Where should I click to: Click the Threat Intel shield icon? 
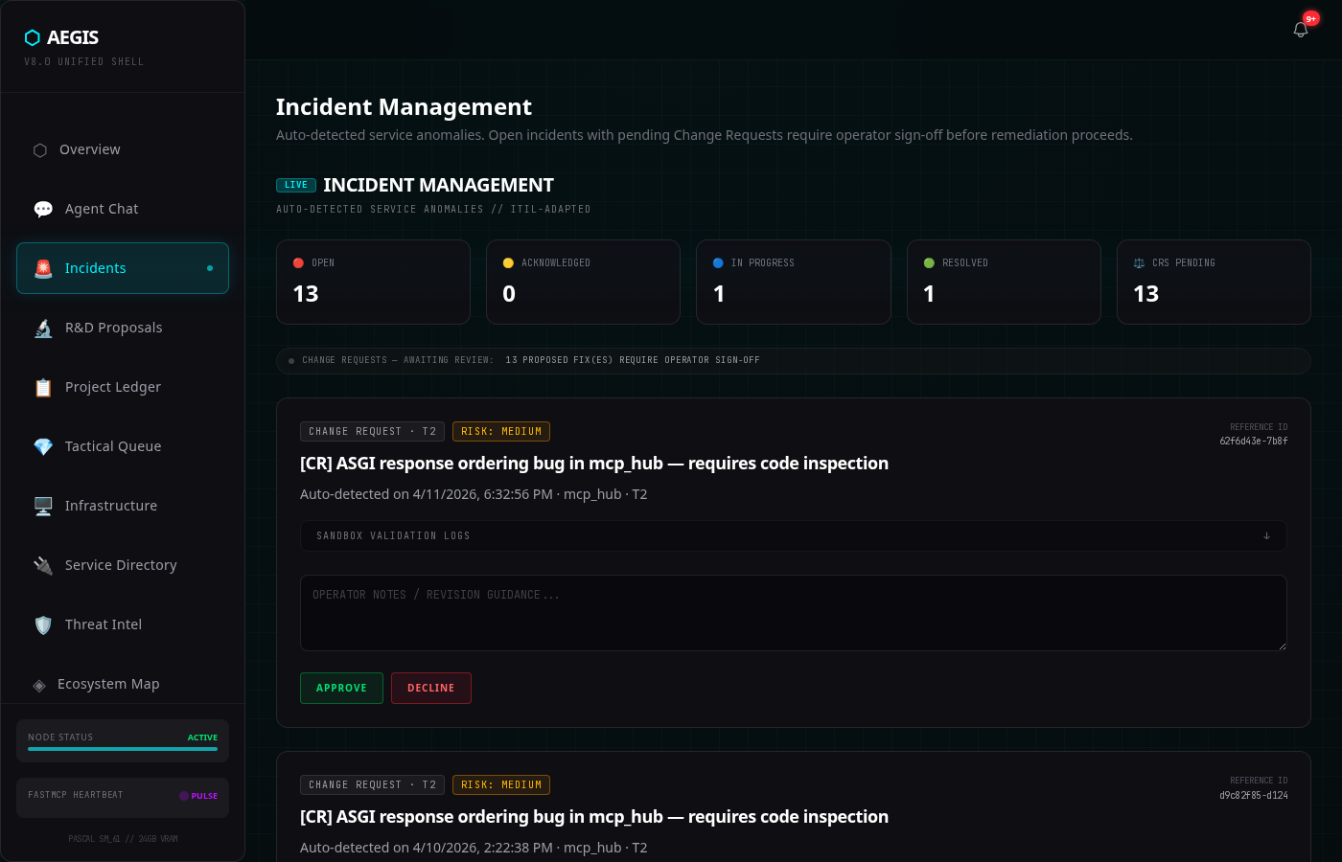click(x=43, y=624)
